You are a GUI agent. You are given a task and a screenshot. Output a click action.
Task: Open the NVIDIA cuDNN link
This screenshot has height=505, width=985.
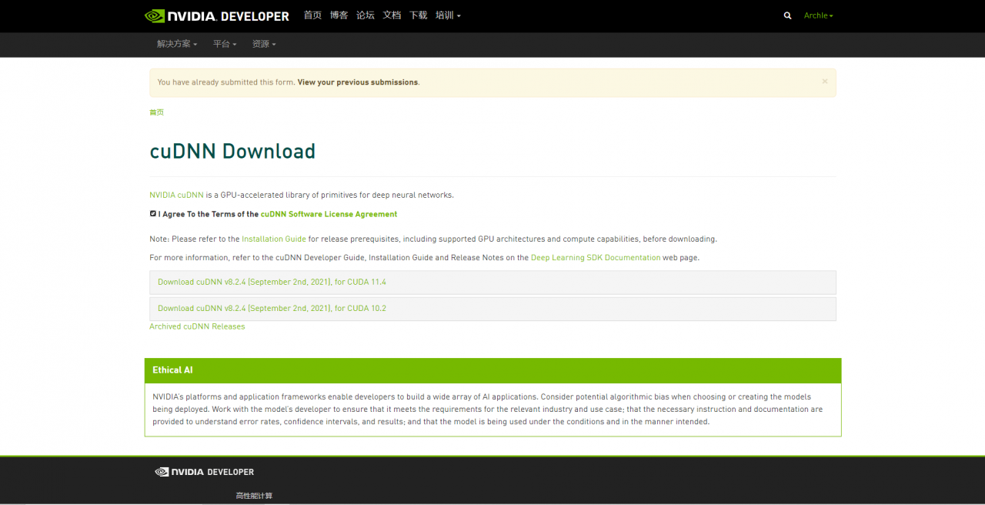(176, 196)
